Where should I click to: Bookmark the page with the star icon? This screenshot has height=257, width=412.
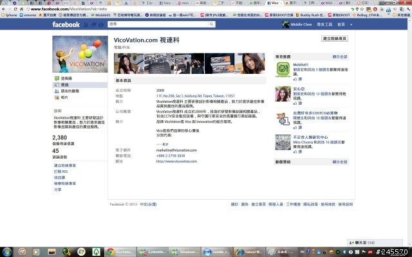pyautogui.click(x=362, y=9)
